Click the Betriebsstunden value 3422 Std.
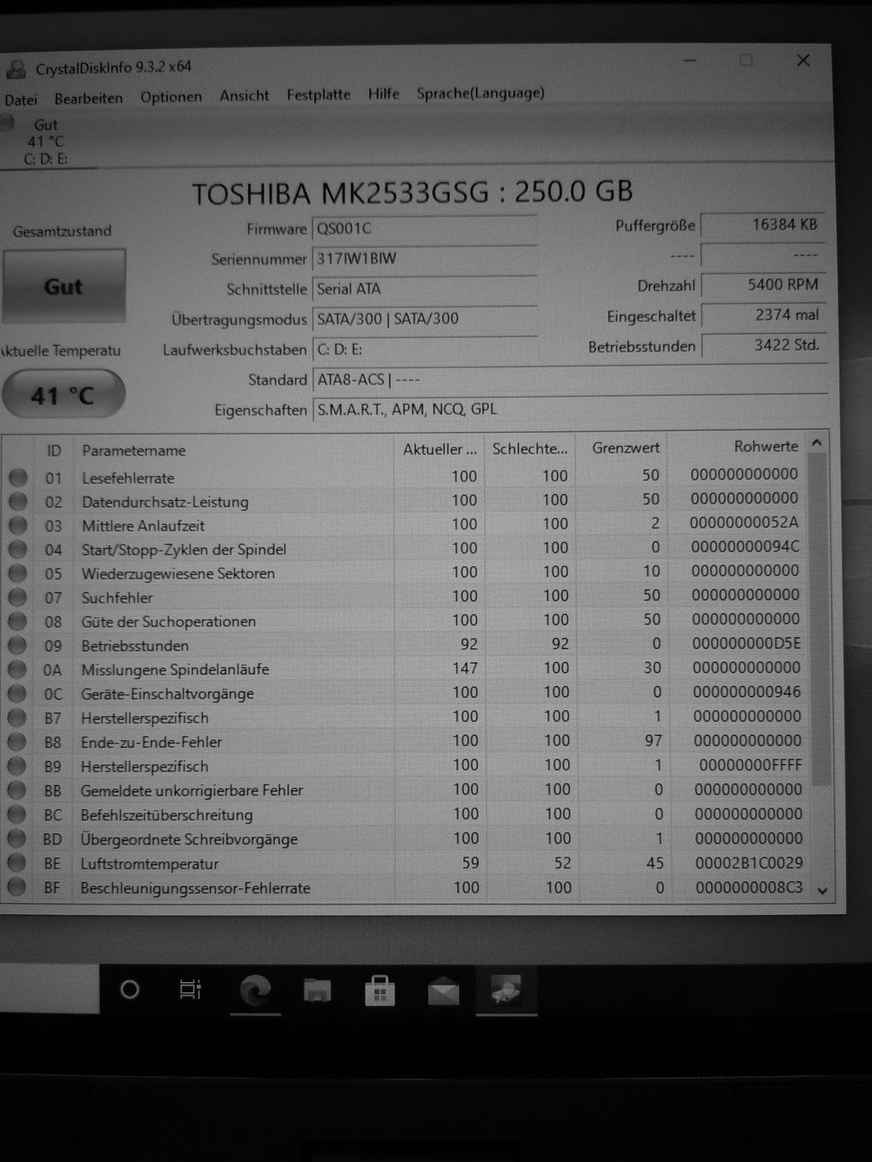 [764, 345]
